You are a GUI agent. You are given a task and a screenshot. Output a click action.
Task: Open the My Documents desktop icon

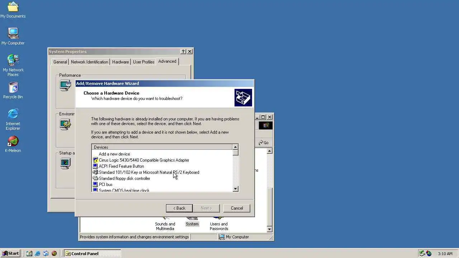pyautogui.click(x=13, y=10)
